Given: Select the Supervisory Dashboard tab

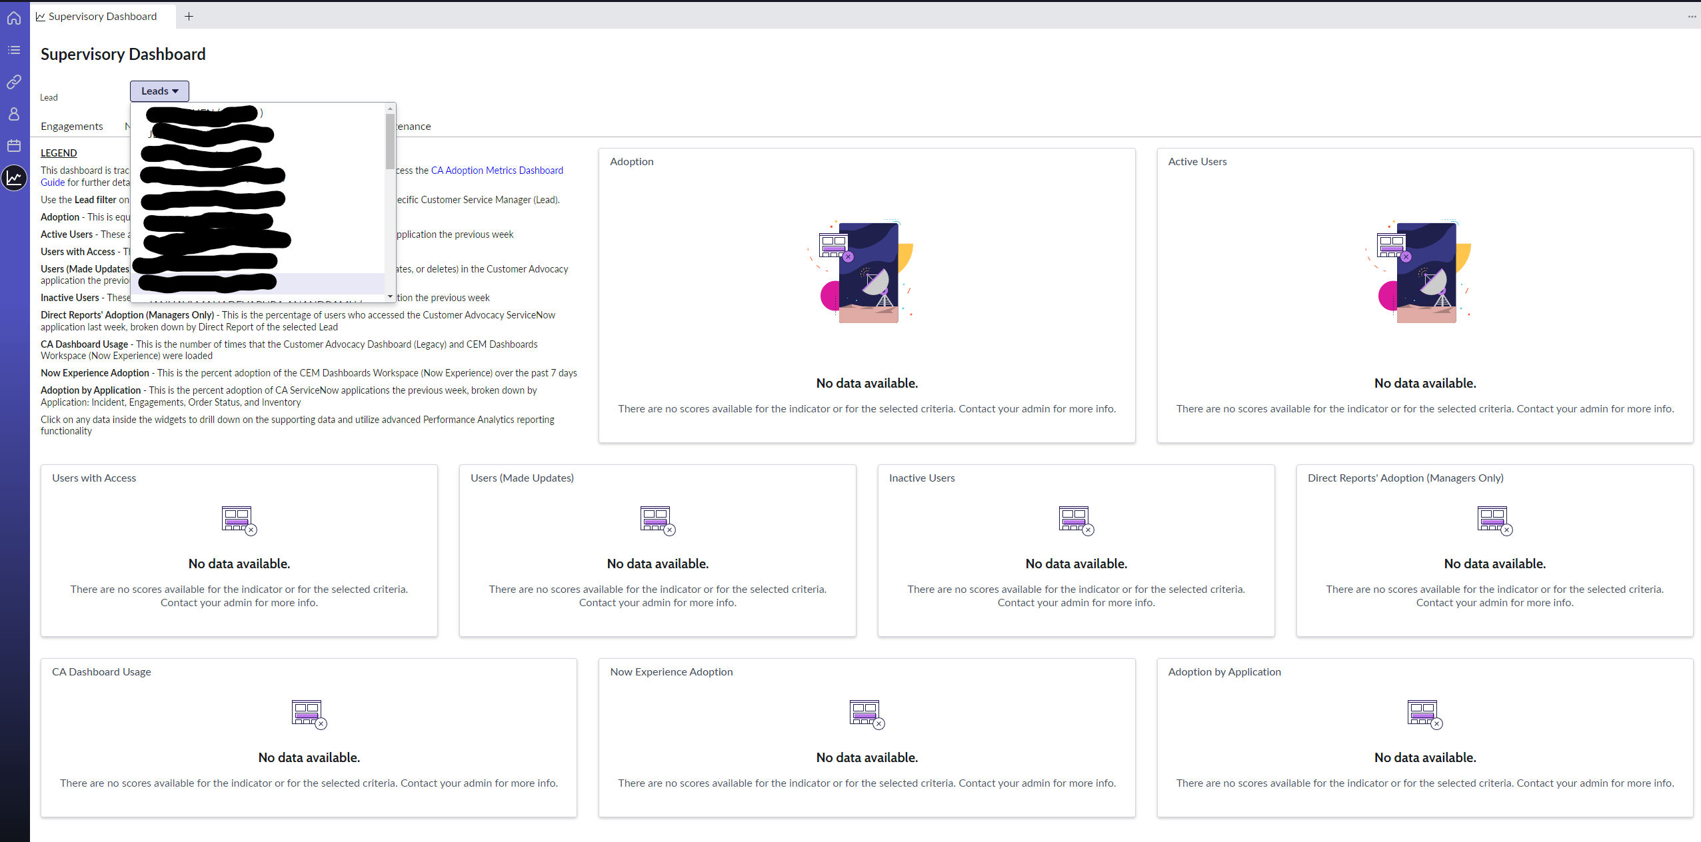Looking at the screenshot, I should (103, 17).
